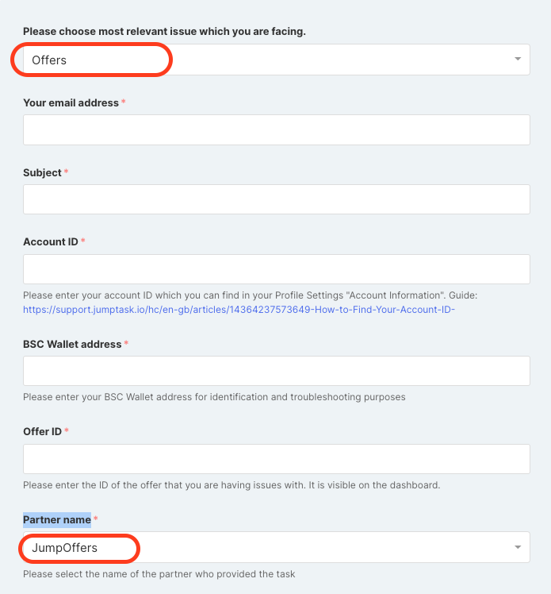Click the BSC Wallet identification help text
This screenshot has height=594, width=551.
click(214, 397)
